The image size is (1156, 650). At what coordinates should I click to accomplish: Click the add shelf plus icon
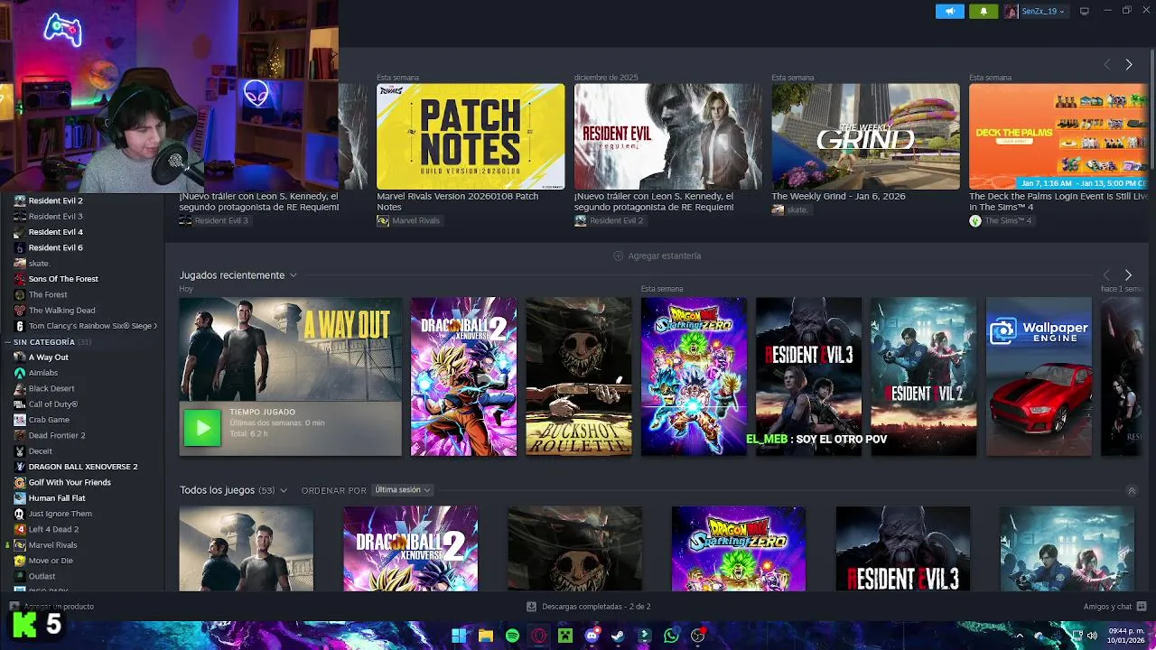618,255
